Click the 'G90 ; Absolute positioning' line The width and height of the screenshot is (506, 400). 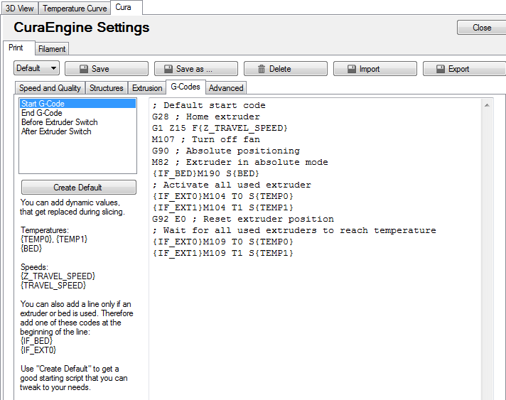tap(226, 151)
